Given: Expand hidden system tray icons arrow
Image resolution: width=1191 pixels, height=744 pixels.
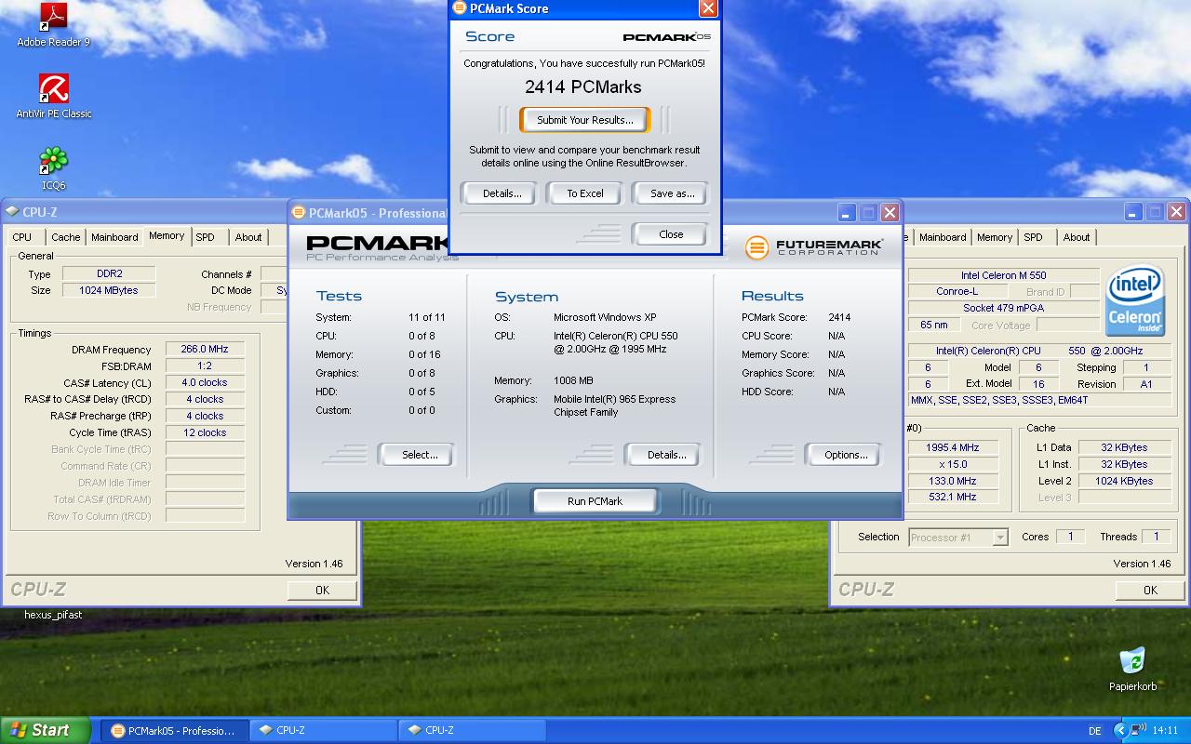Looking at the screenshot, I should (x=1120, y=730).
